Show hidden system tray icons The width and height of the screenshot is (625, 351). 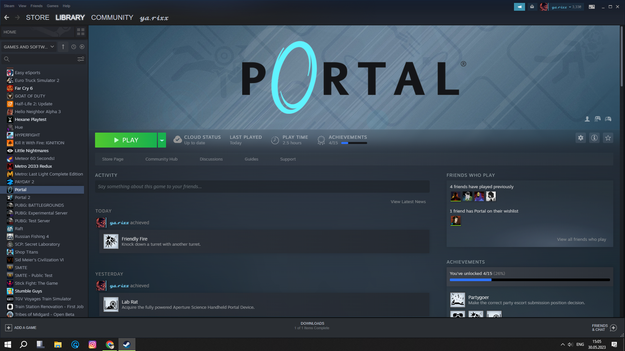coord(562,344)
